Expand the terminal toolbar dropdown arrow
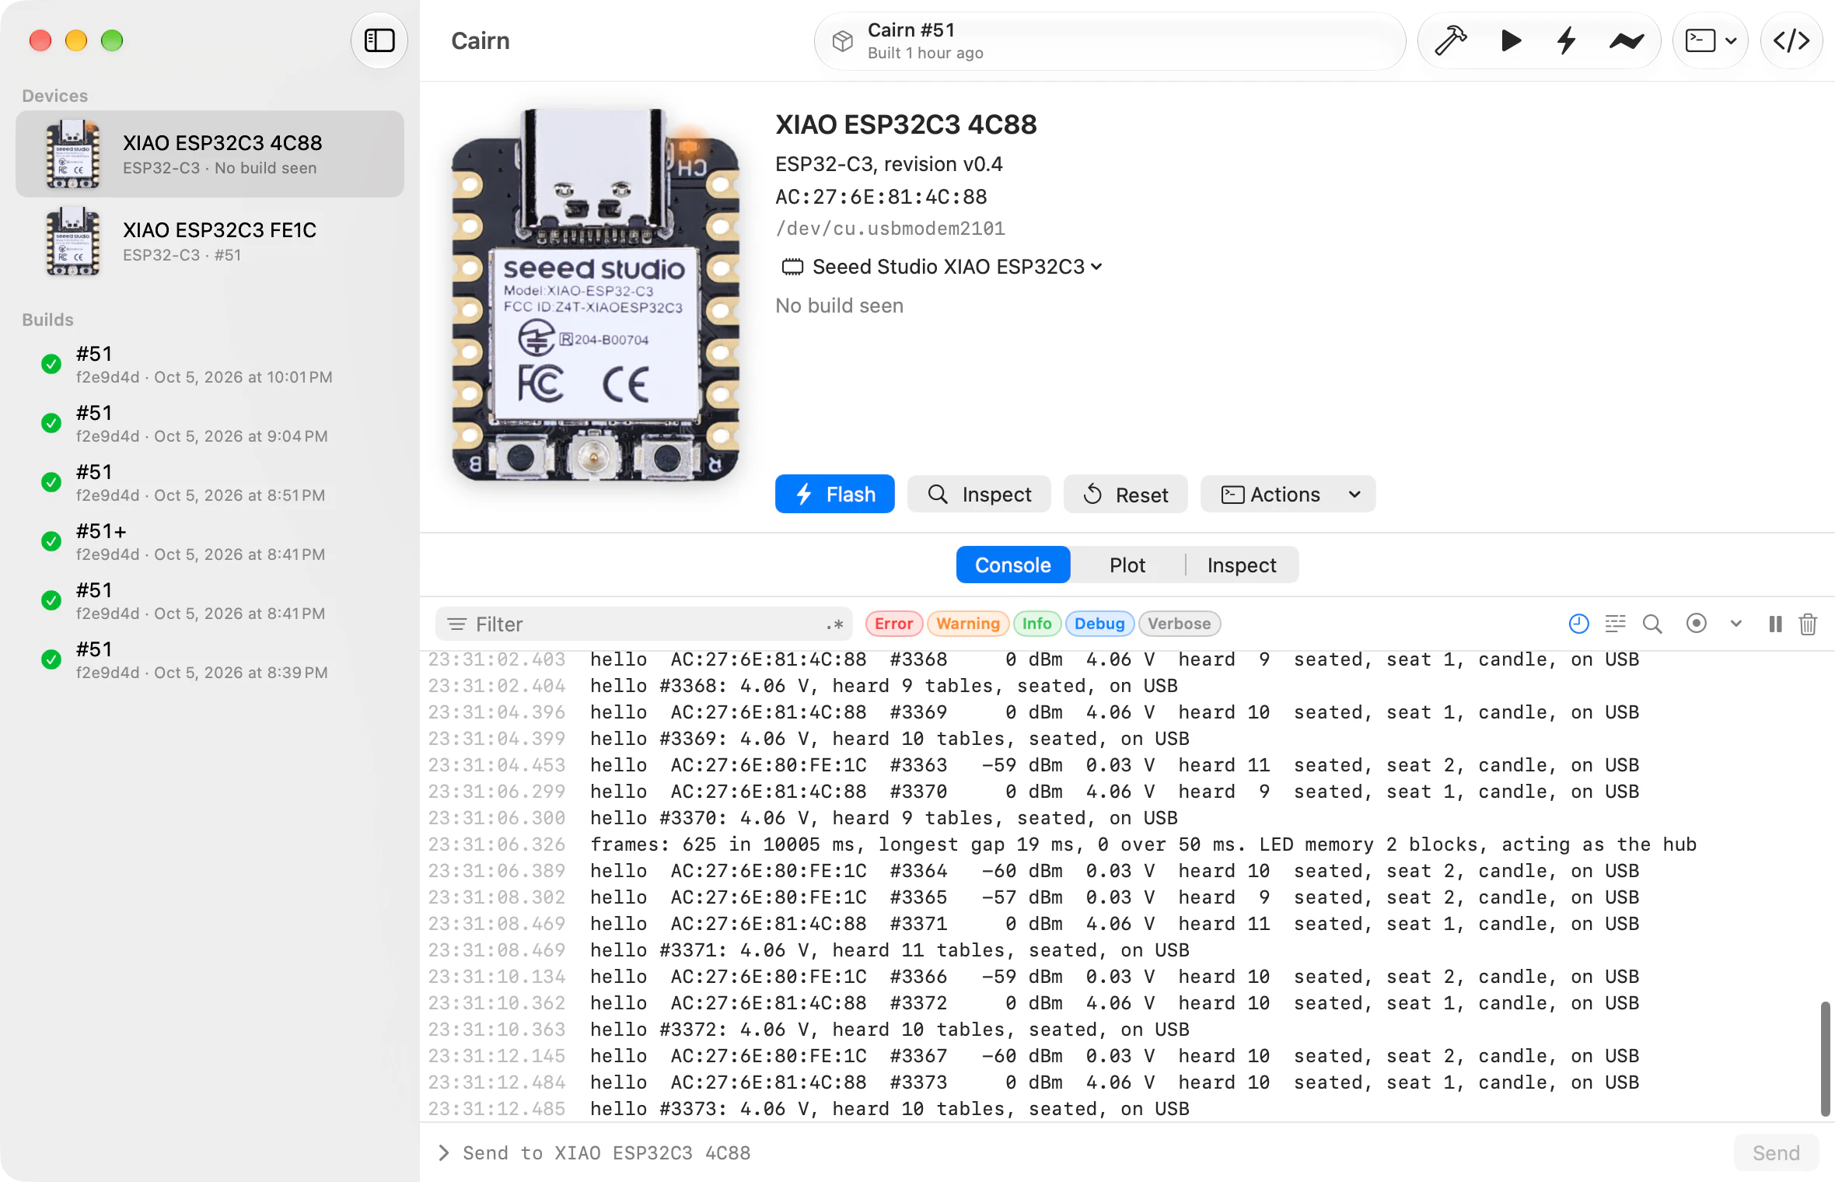The image size is (1835, 1182). (x=1731, y=41)
